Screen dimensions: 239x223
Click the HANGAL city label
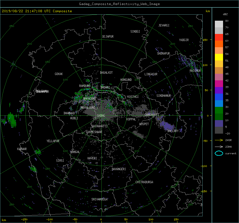(x=75, y=152)
